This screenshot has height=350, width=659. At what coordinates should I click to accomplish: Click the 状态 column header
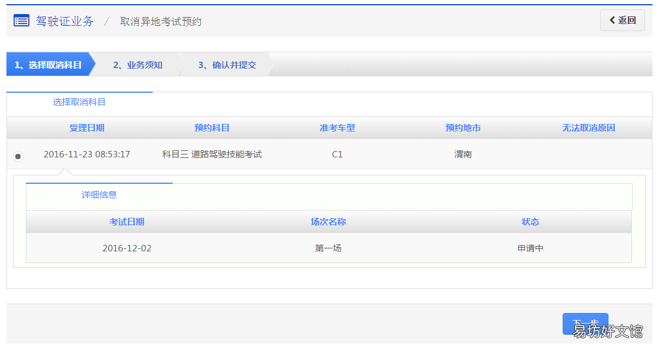pos(530,222)
